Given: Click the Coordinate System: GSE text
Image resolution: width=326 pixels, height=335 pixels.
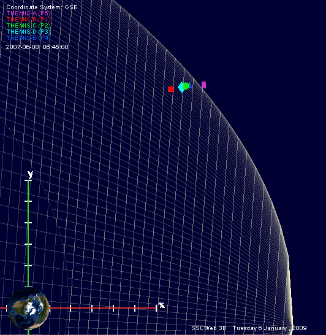Looking at the screenshot, I should point(42,7).
